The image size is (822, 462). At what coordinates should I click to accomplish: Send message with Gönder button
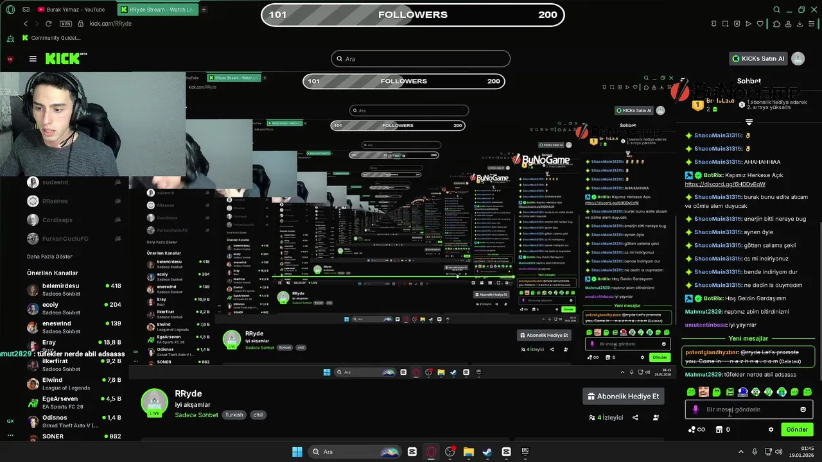click(x=797, y=429)
